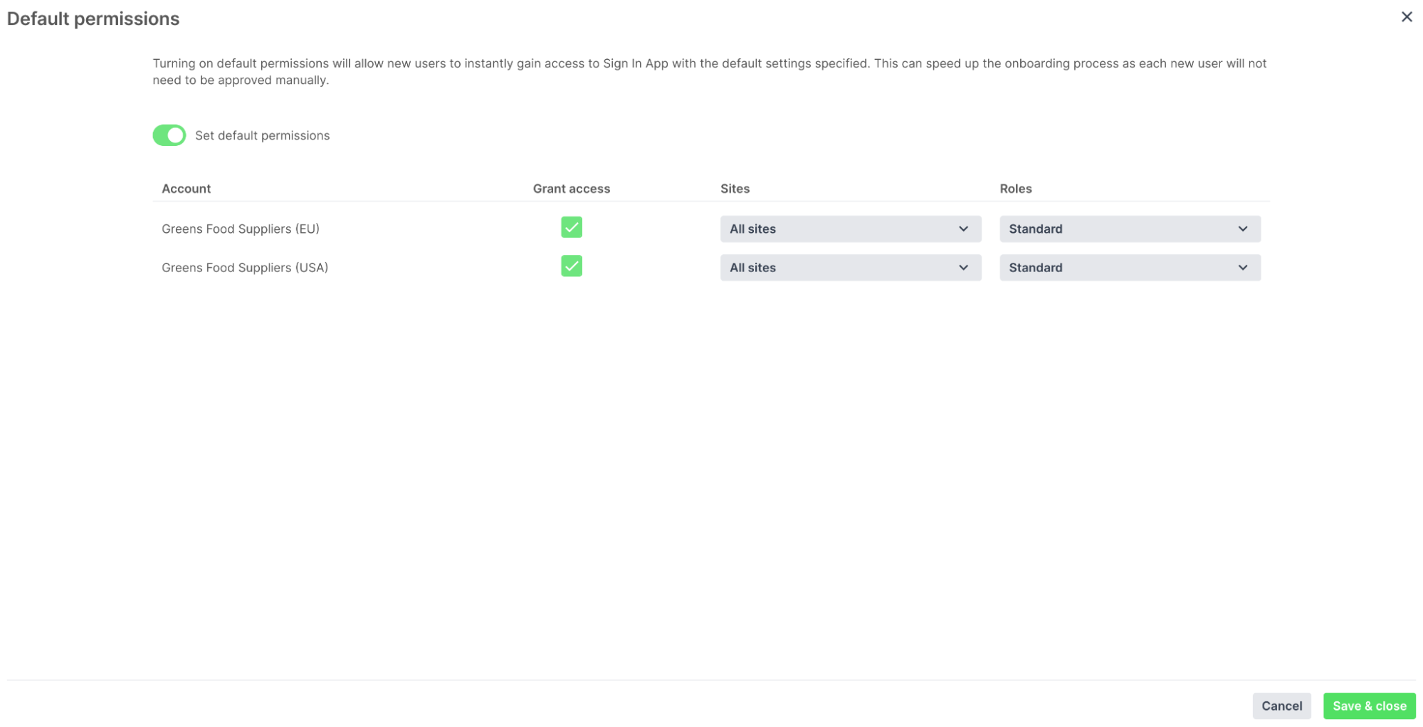
Task: Open Roles dropdown for Greens Food Suppliers (EU)
Action: tap(1130, 229)
